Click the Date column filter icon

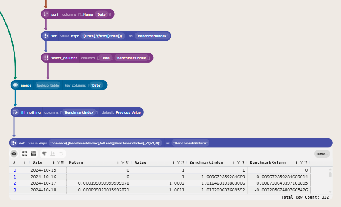58,163
